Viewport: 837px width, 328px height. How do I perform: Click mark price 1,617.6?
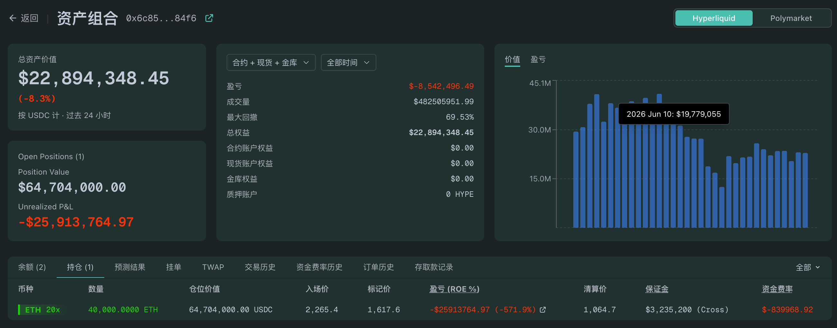point(384,310)
